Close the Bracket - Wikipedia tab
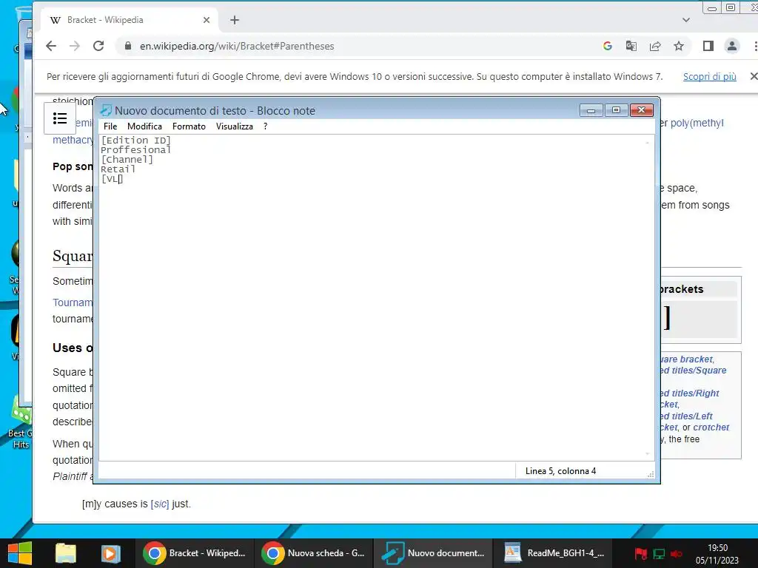The height and width of the screenshot is (568, 758). pyautogui.click(x=207, y=20)
